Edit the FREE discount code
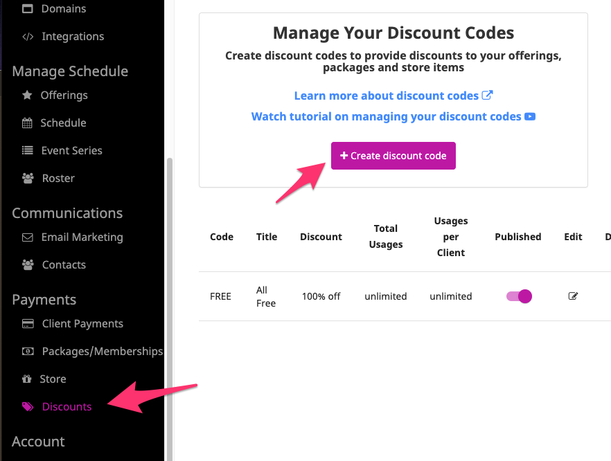 click(573, 296)
